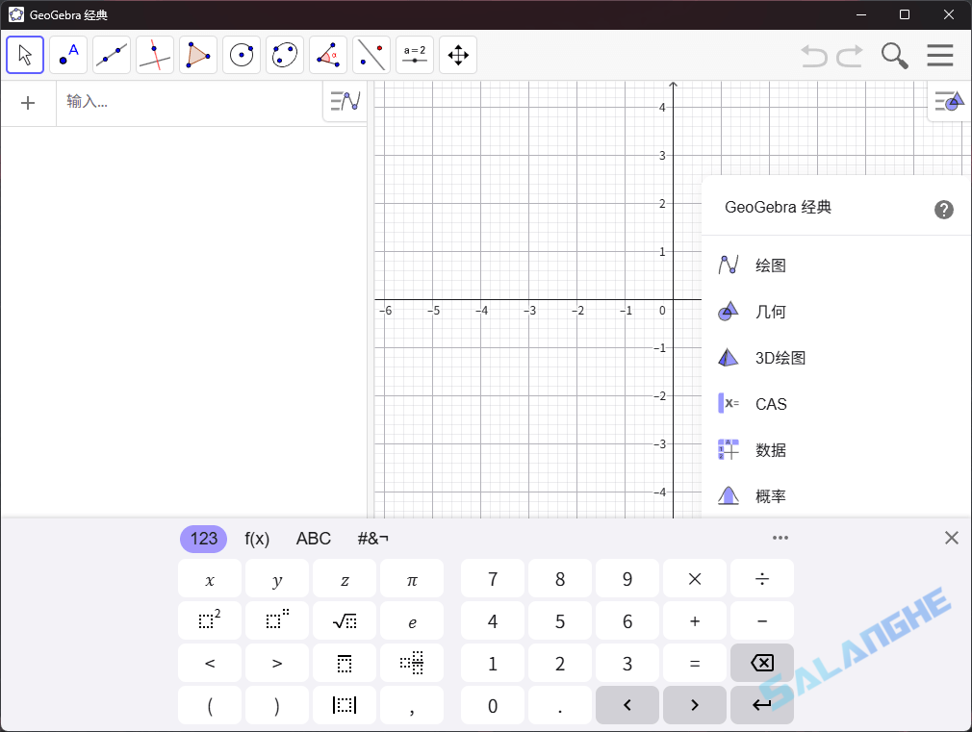Screen dimensions: 972x732
Task: Open the keyboard more options menu
Action: pos(780,538)
